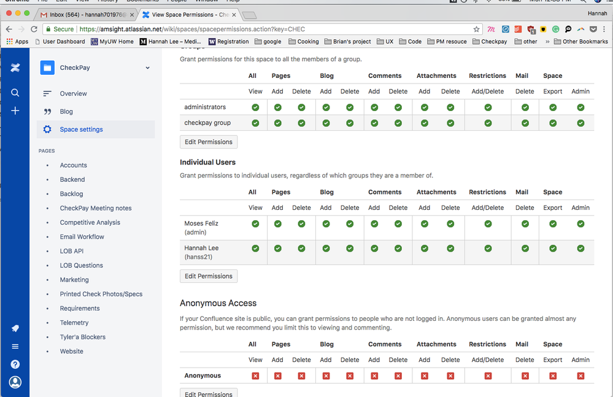Bookmark page with star icon
This screenshot has width=613, height=397.
point(476,29)
